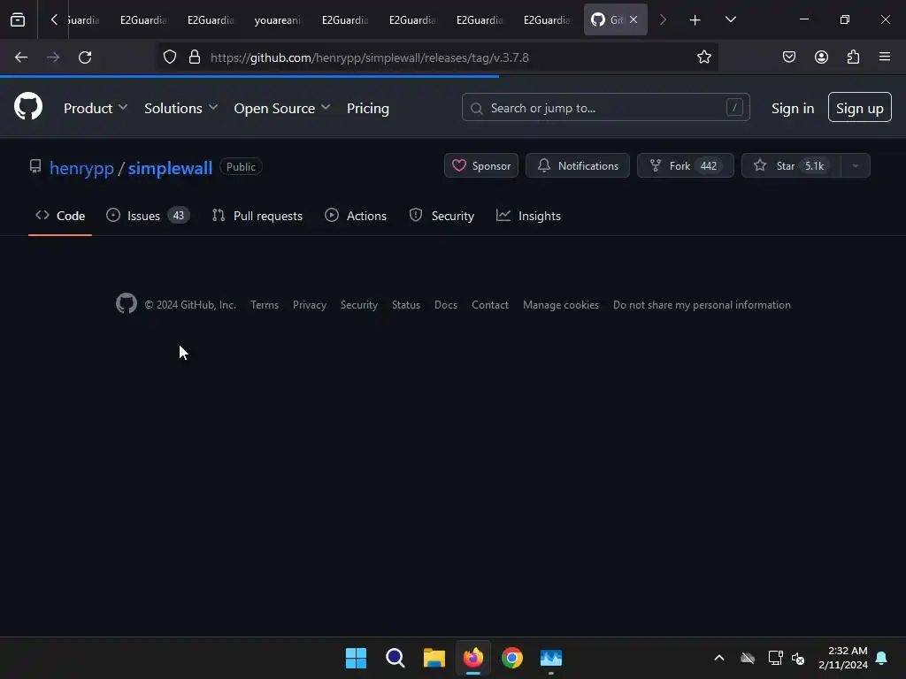
Task: Go to the Pricing page
Action: tap(367, 108)
